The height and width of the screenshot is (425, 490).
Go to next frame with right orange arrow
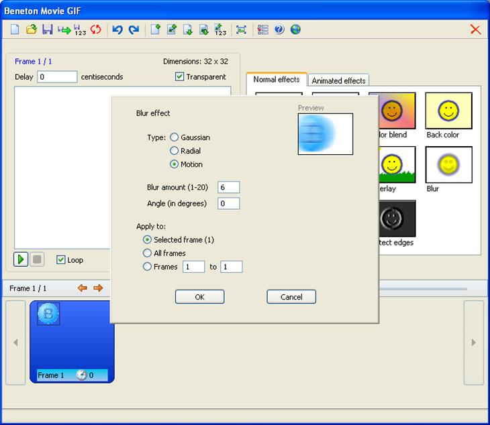98,288
